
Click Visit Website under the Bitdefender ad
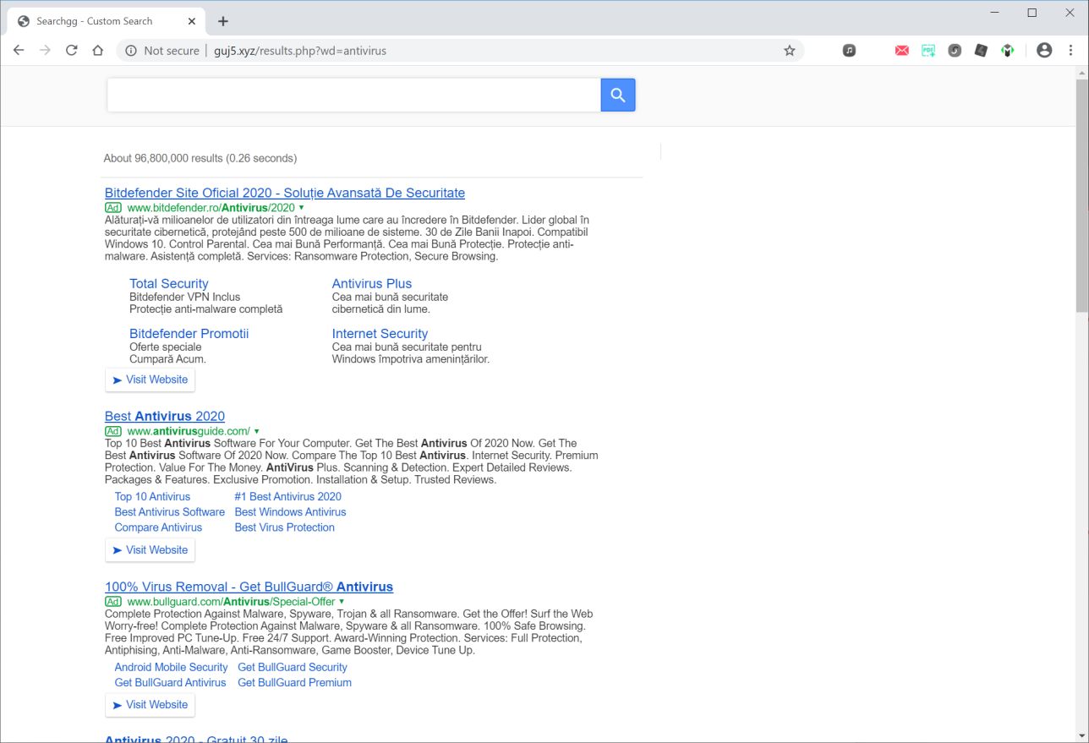click(150, 380)
